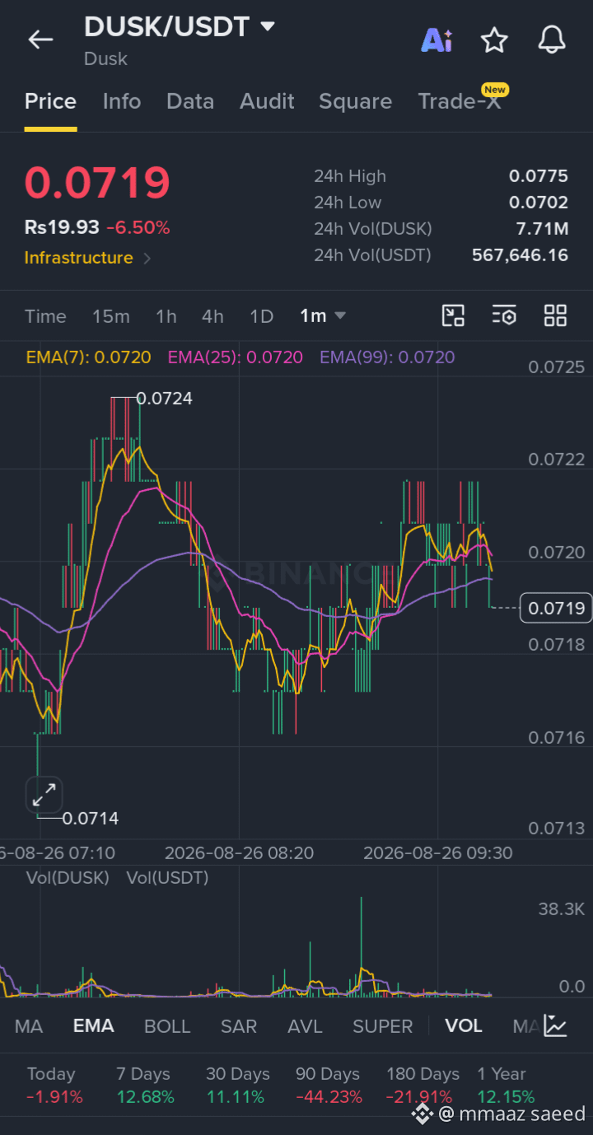Open the chart drawing tools icon
Viewport: 593px width, 1135px height.
[454, 315]
